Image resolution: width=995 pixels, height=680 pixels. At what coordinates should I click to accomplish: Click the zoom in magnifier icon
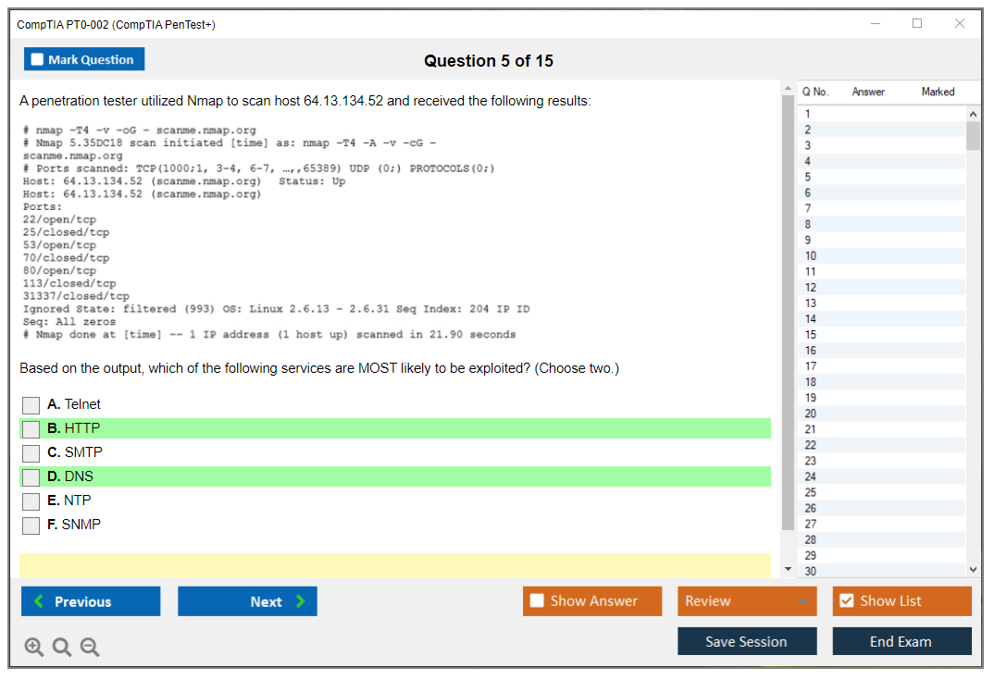[x=34, y=648]
